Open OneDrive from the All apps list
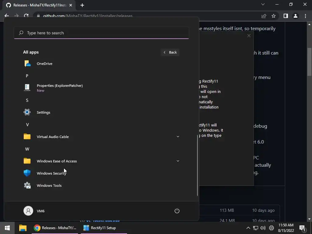312x234 pixels. [x=101, y=64]
